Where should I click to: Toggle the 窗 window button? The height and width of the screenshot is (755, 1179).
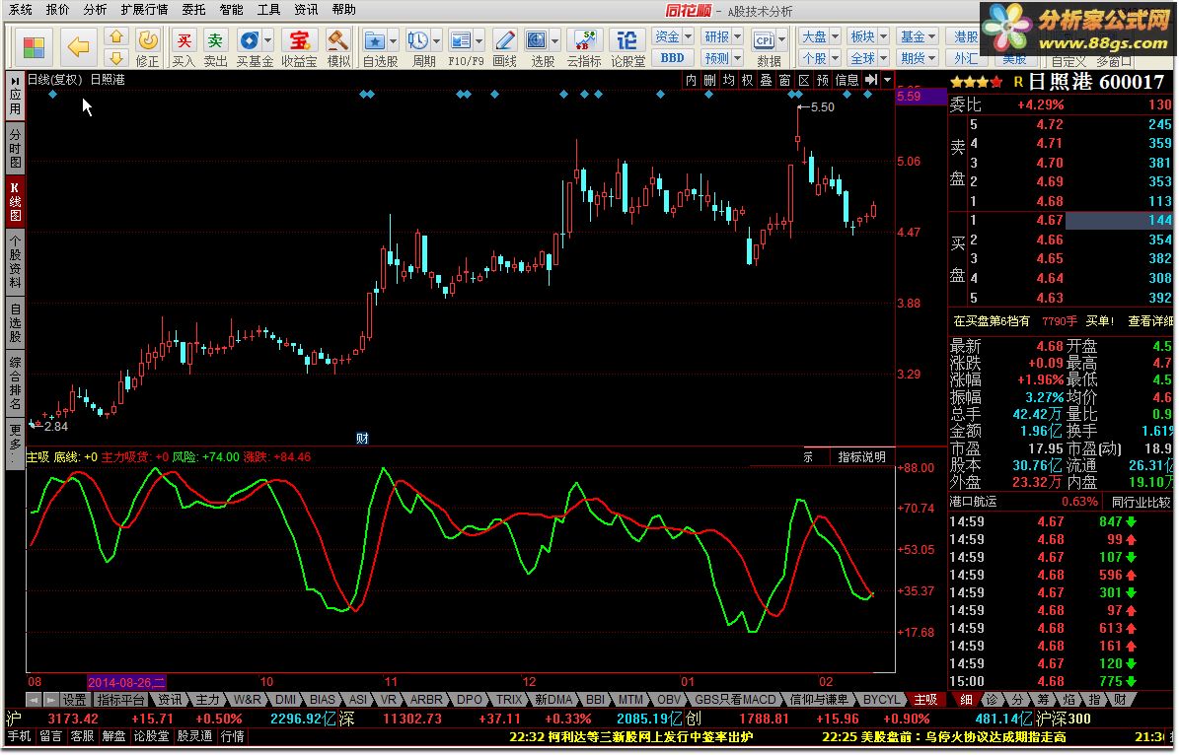[x=785, y=80]
